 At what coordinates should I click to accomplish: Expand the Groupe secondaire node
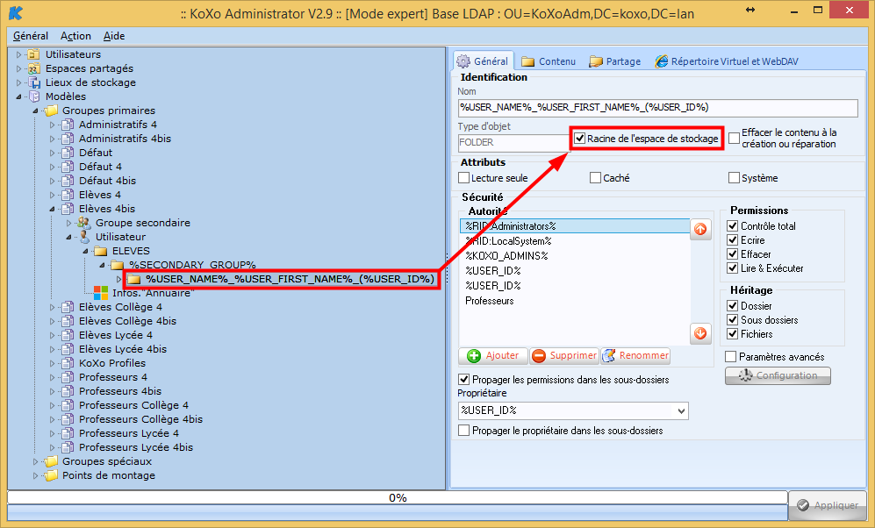pos(68,223)
